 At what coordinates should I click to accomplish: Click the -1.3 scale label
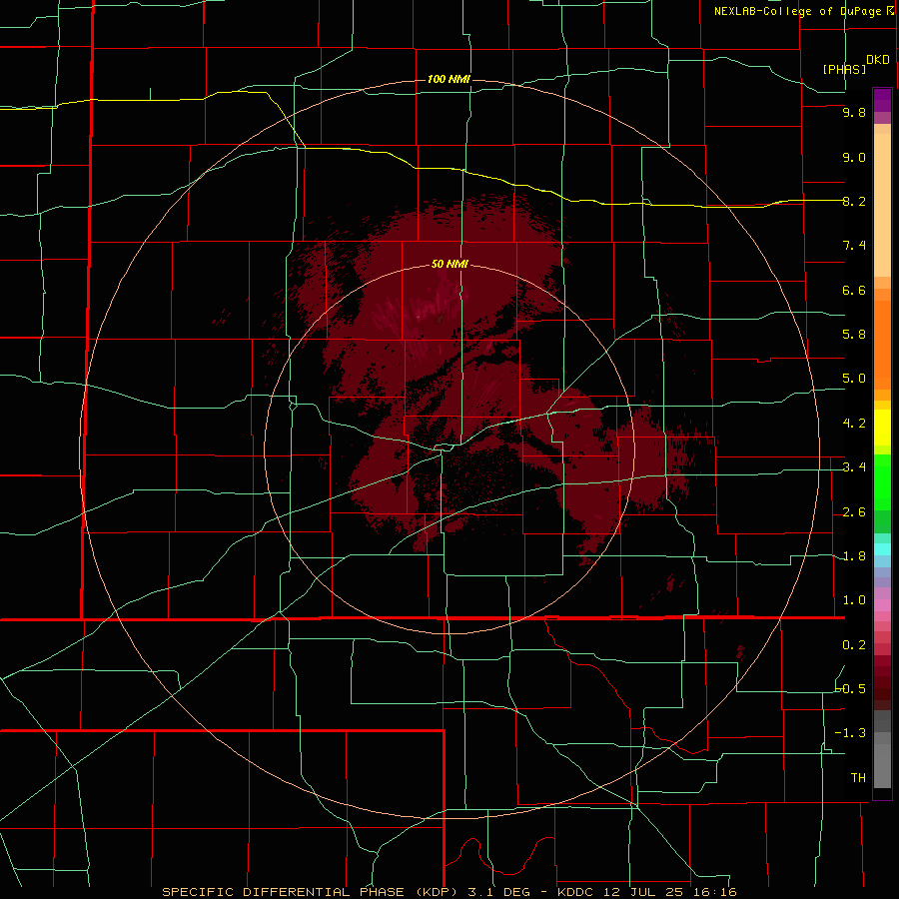(x=850, y=733)
